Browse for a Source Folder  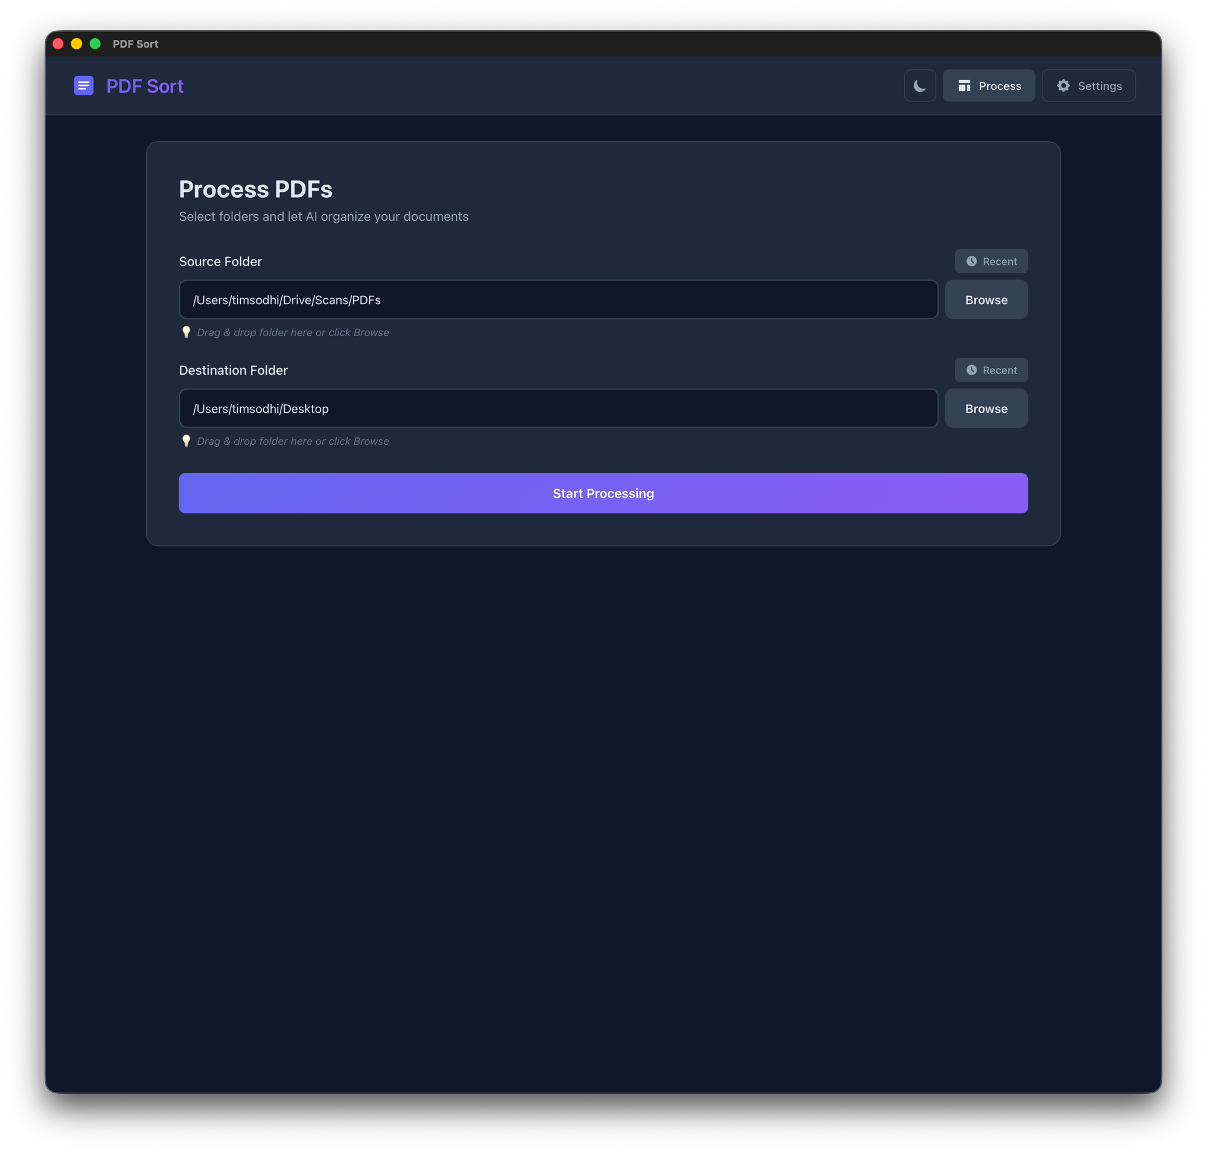click(986, 300)
